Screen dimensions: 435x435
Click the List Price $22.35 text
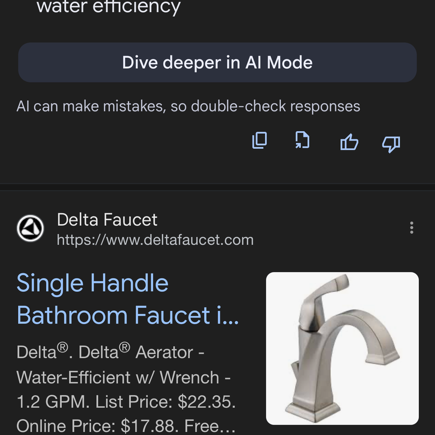coord(165,402)
